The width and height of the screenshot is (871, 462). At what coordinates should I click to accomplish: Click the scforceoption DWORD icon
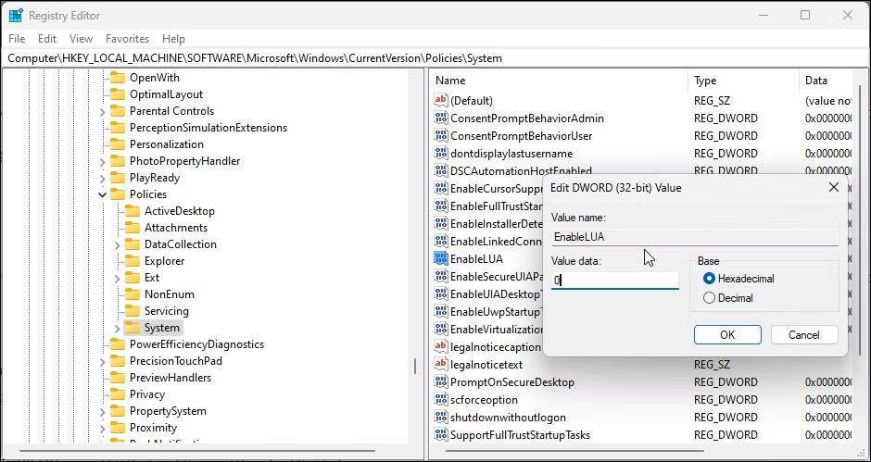coord(440,400)
